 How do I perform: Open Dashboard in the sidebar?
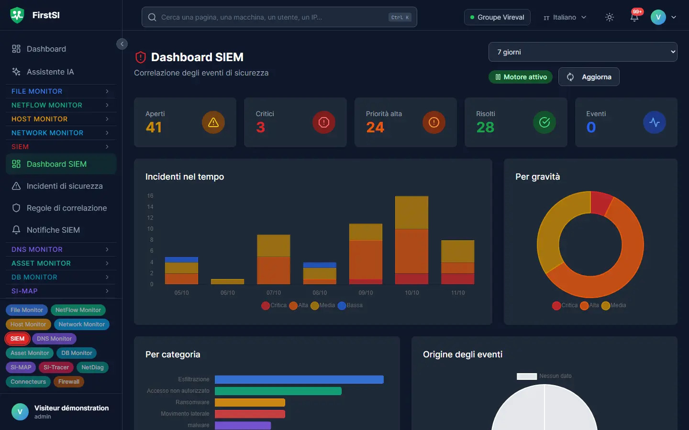(61, 49)
